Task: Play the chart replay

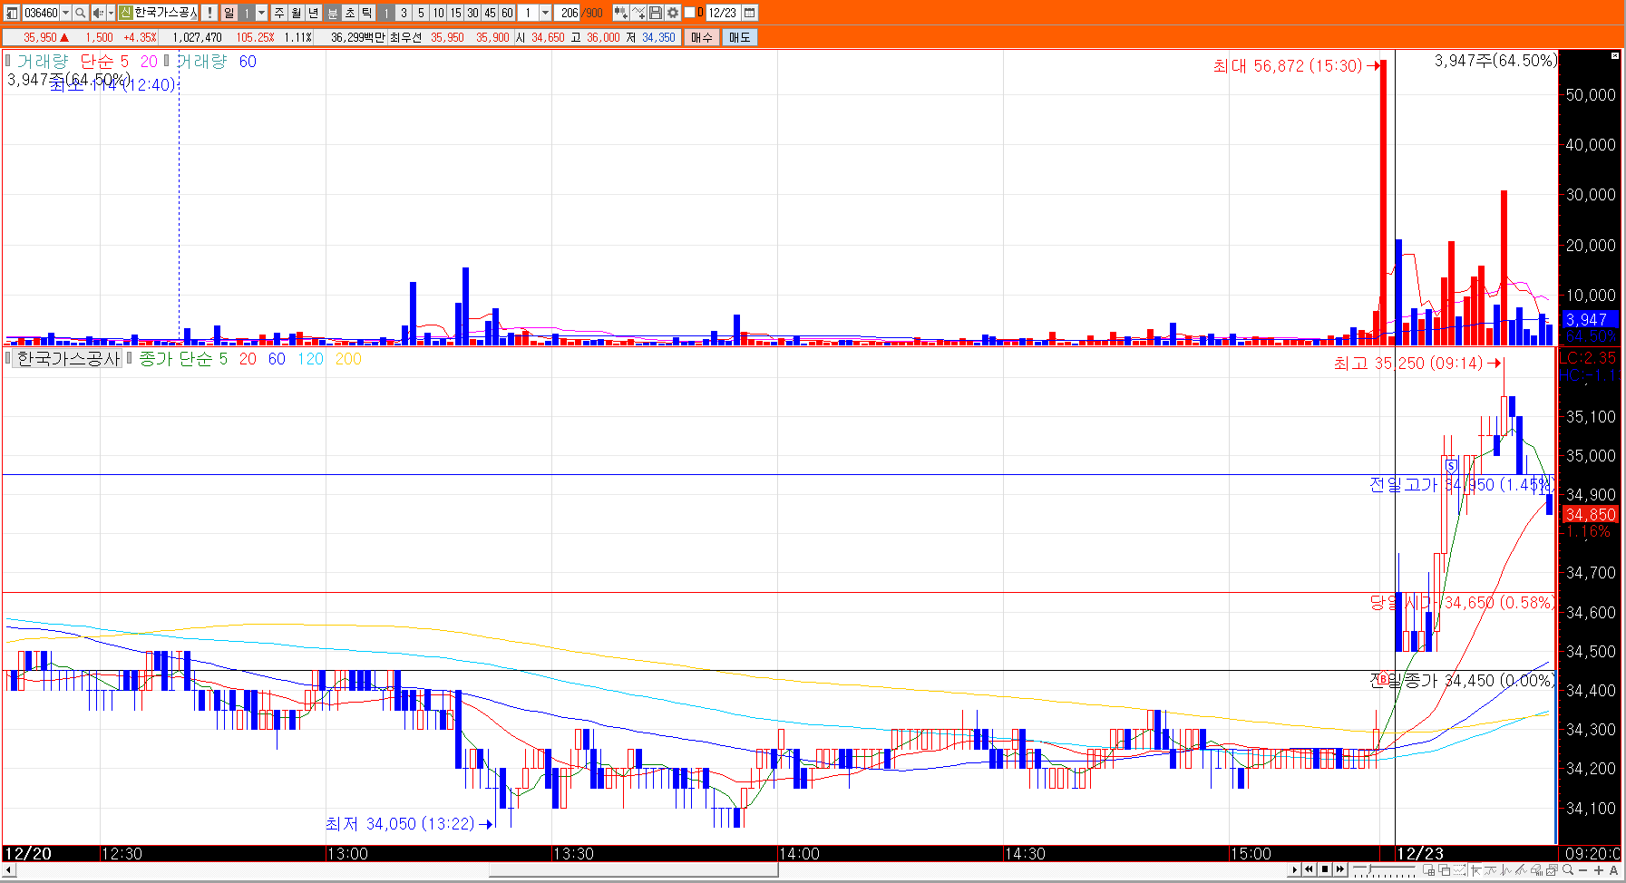Action: (x=1294, y=869)
